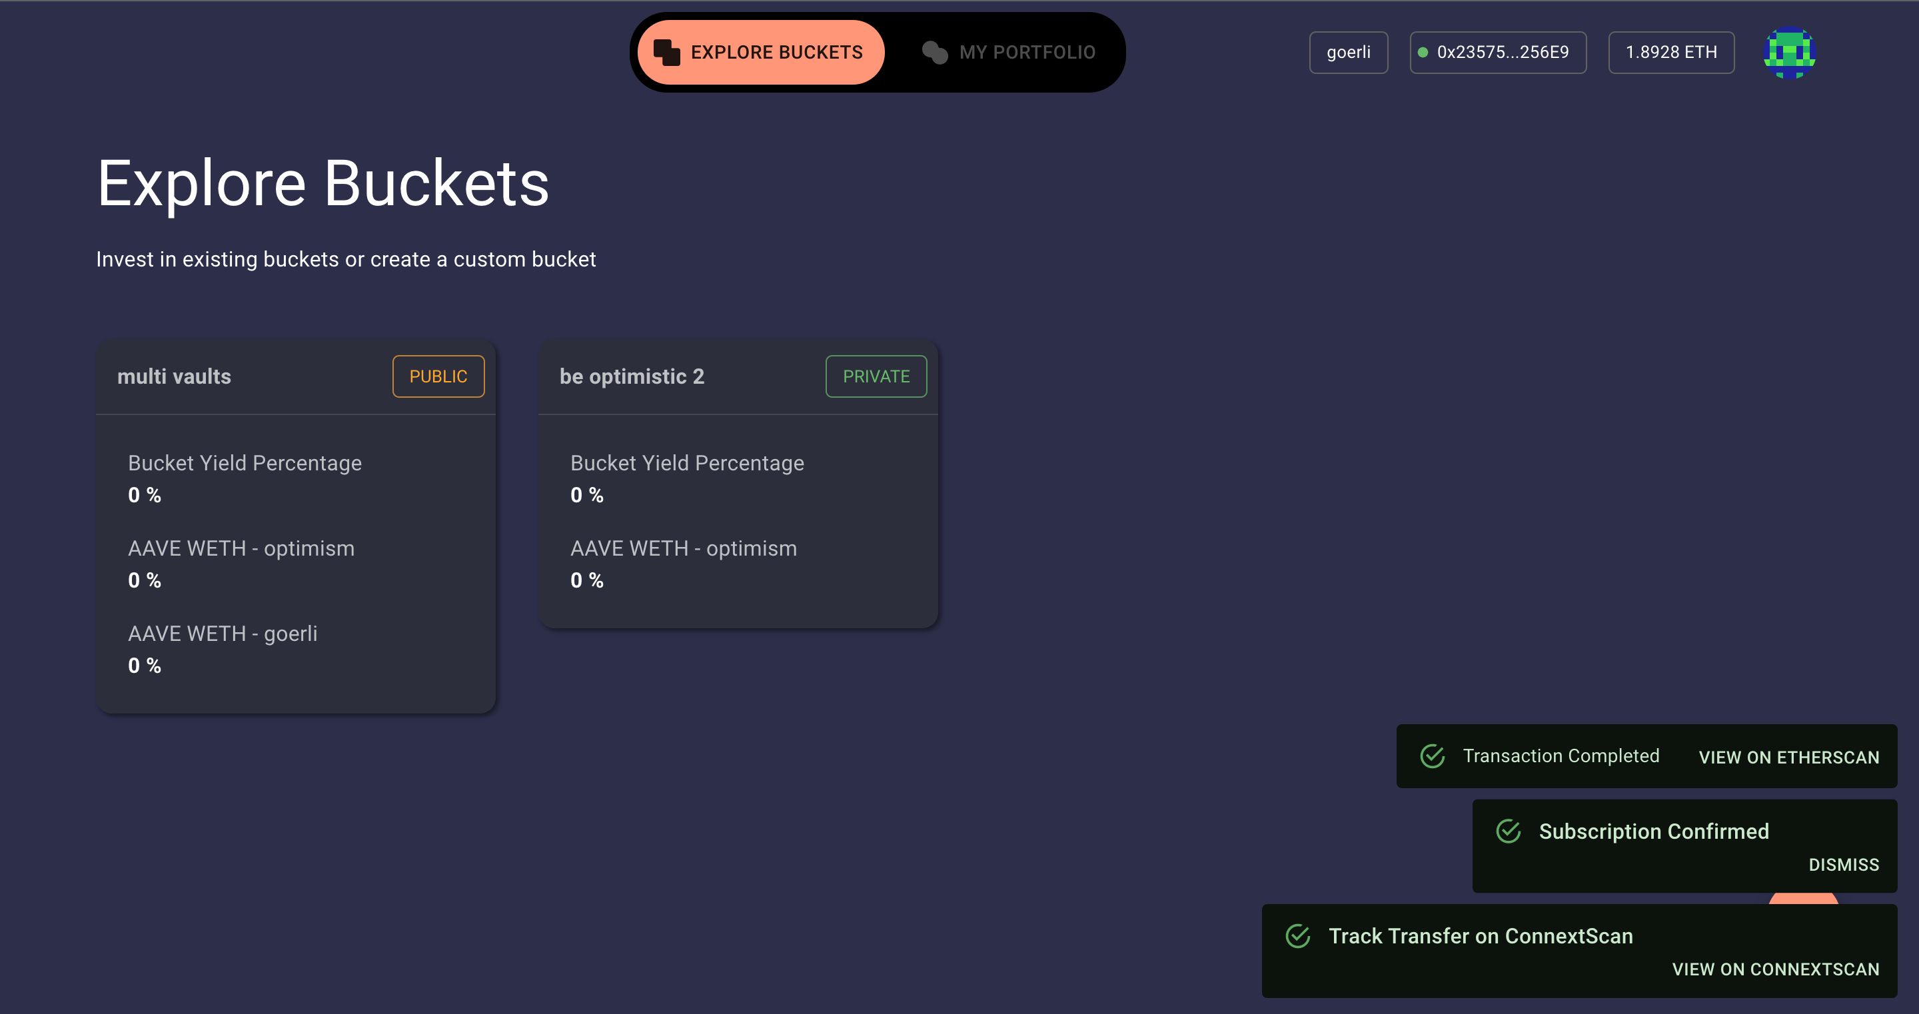Click the wallet ETH balance display

[x=1670, y=52]
